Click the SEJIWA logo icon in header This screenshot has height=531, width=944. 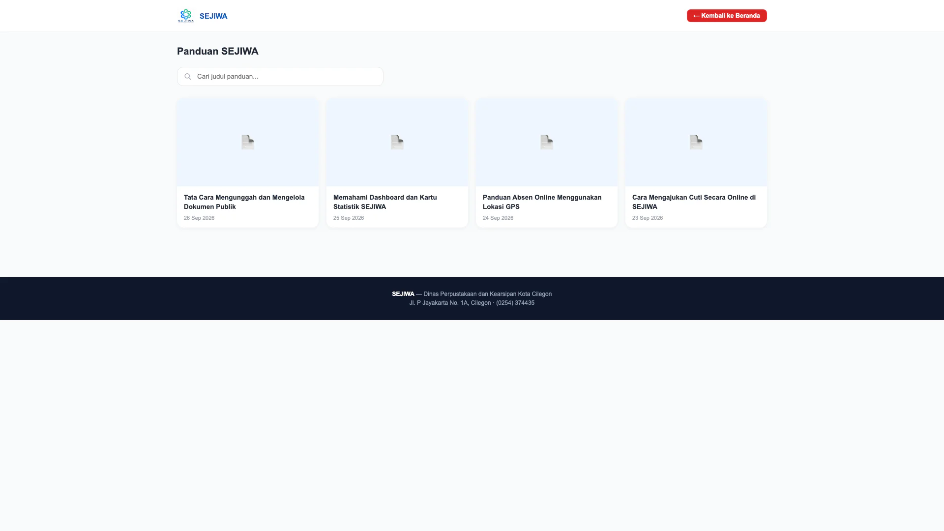[186, 16]
